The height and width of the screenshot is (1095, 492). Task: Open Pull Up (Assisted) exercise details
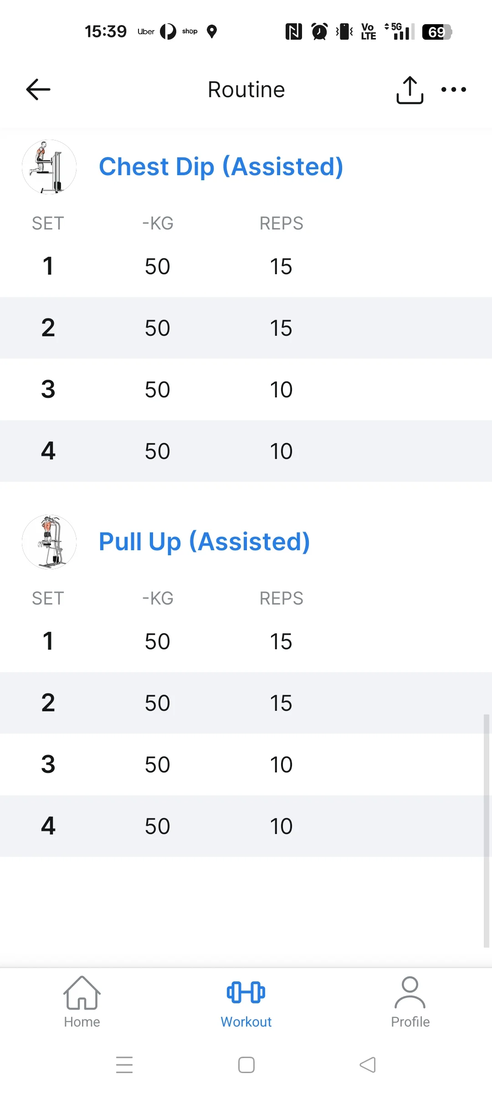click(205, 542)
